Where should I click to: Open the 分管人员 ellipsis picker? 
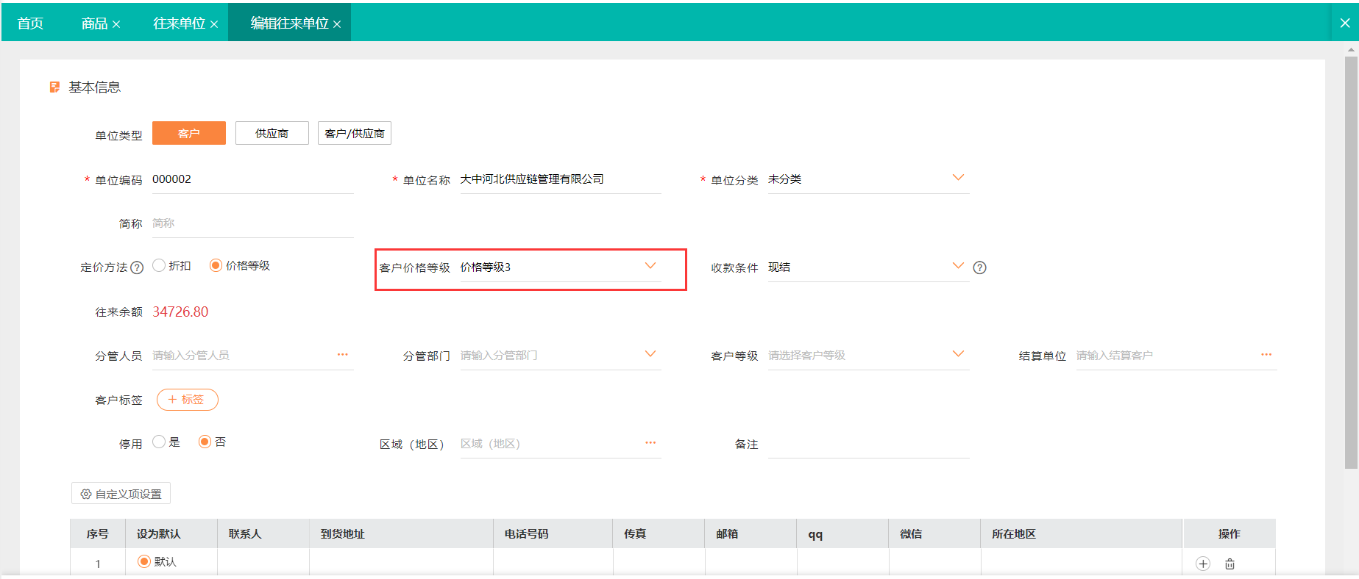342,355
